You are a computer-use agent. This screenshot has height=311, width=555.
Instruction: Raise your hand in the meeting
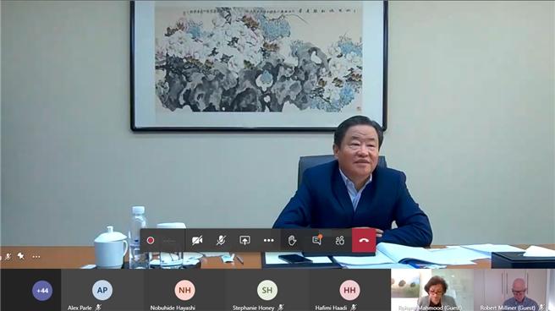click(x=292, y=241)
